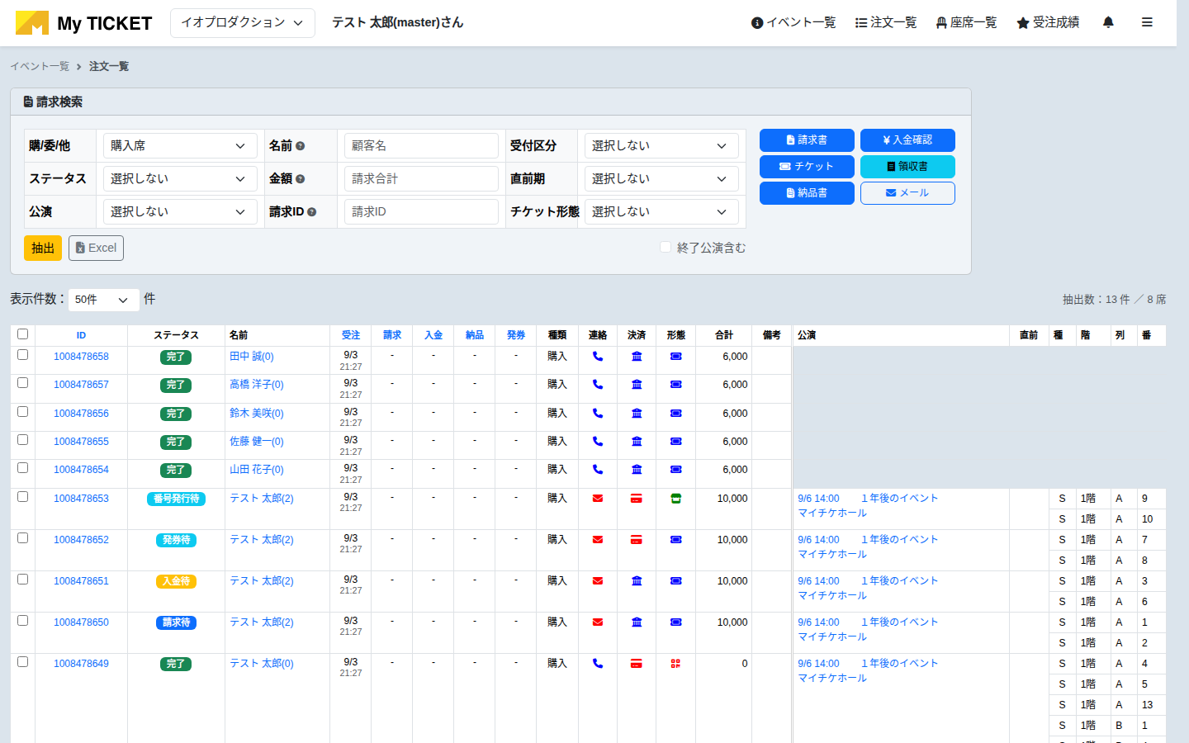Open the hamburger menu
This screenshot has height=743, width=1189.
click(1147, 22)
